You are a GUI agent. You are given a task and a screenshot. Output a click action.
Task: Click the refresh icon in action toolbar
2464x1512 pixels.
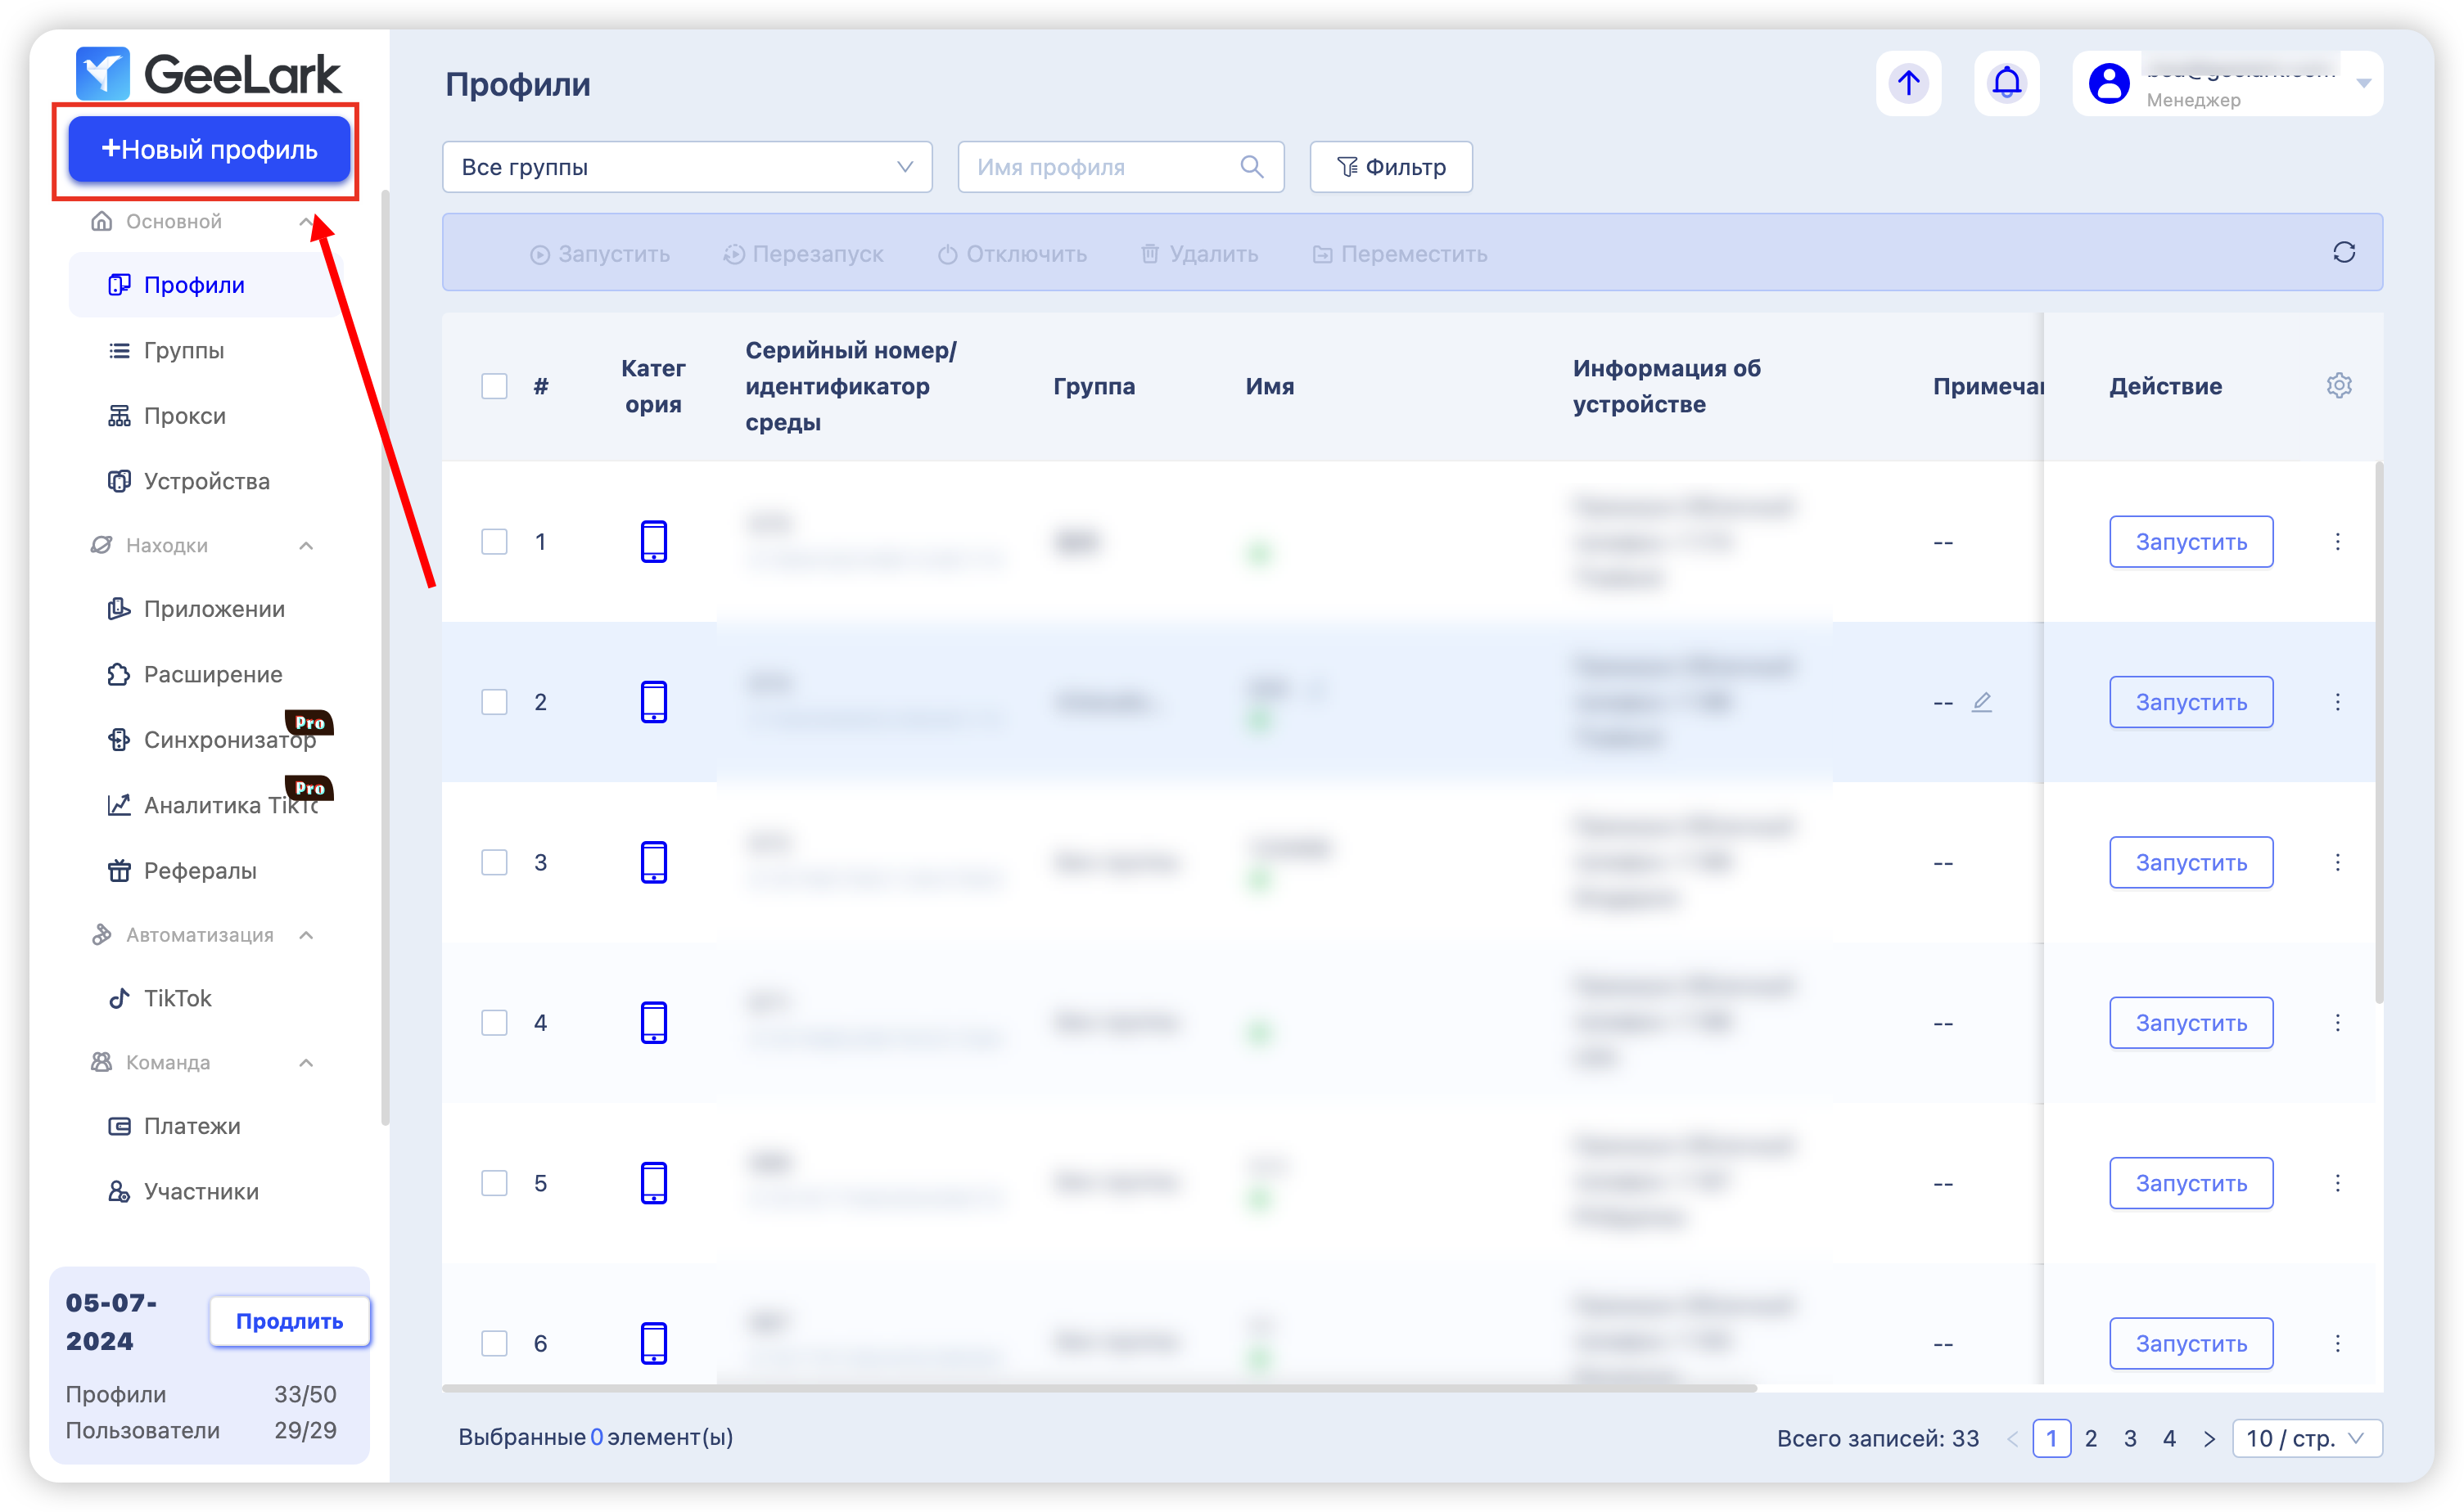point(2344,252)
